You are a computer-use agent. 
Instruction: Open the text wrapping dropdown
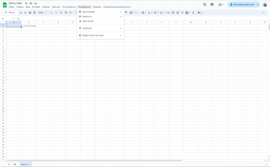click(x=156, y=13)
